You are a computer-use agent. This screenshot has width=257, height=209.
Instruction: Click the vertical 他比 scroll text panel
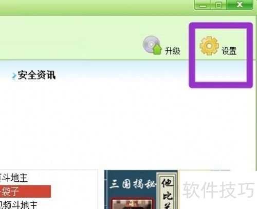pyautogui.click(x=168, y=191)
